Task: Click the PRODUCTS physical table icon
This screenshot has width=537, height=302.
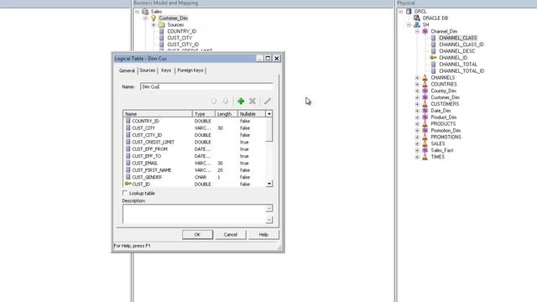Action: (x=425, y=124)
